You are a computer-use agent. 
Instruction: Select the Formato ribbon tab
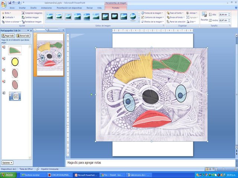(116, 8)
